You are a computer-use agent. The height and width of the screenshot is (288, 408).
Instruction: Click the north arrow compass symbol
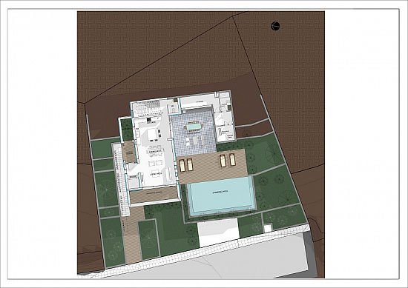pos(275,26)
